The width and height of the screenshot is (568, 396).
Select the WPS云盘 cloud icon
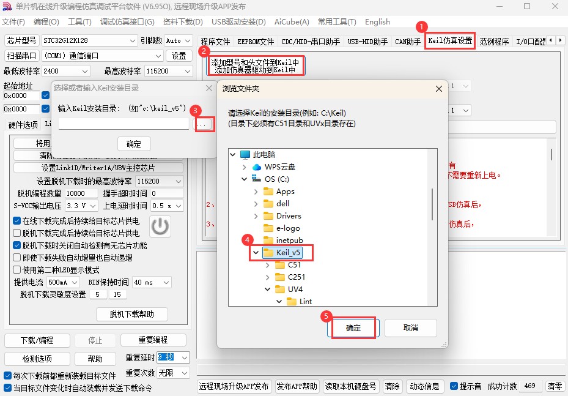click(x=257, y=167)
